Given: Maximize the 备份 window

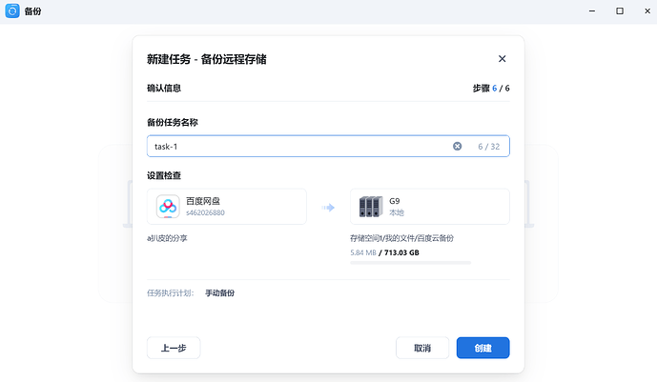Looking at the screenshot, I should coord(619,10).
